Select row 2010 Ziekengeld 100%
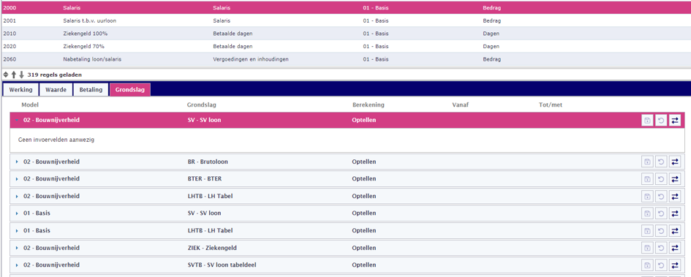 [x=345, y=34]
